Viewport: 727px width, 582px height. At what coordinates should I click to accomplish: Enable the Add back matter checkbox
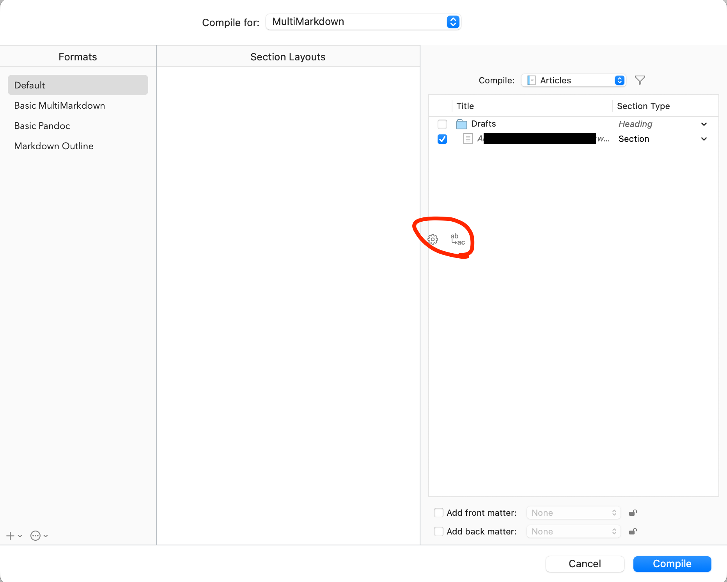click(x=439, y=531)
